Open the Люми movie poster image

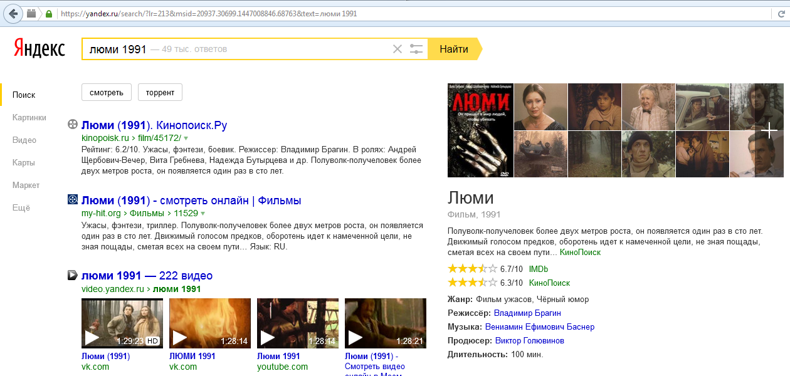480,130
